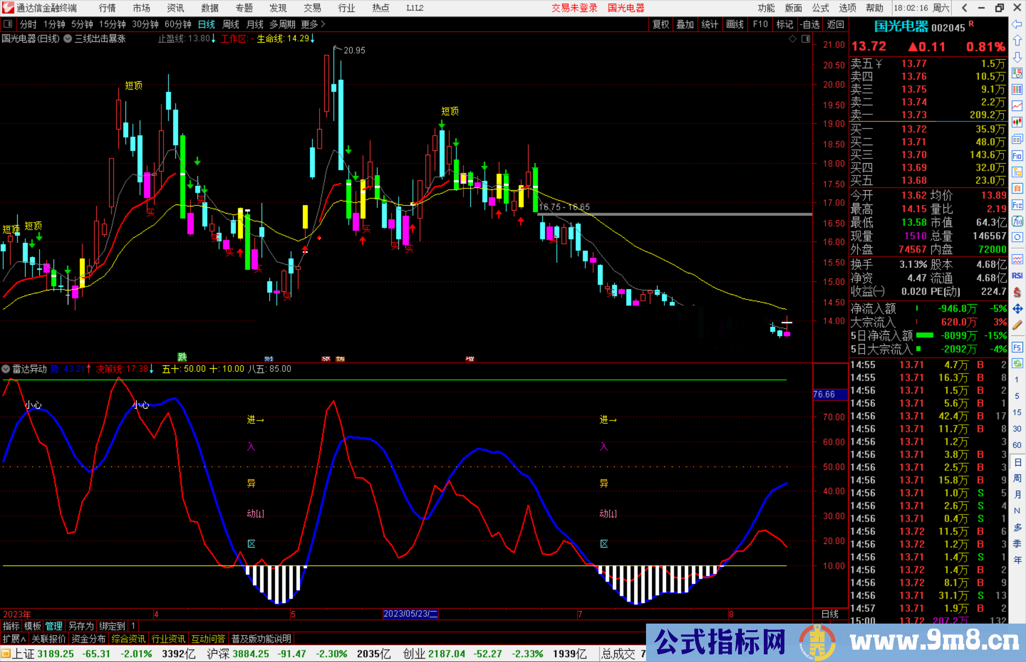Switch to 5-minute period in sidebar
1026x662 pixels.
pyautogui.click(x=1017, y=396)
